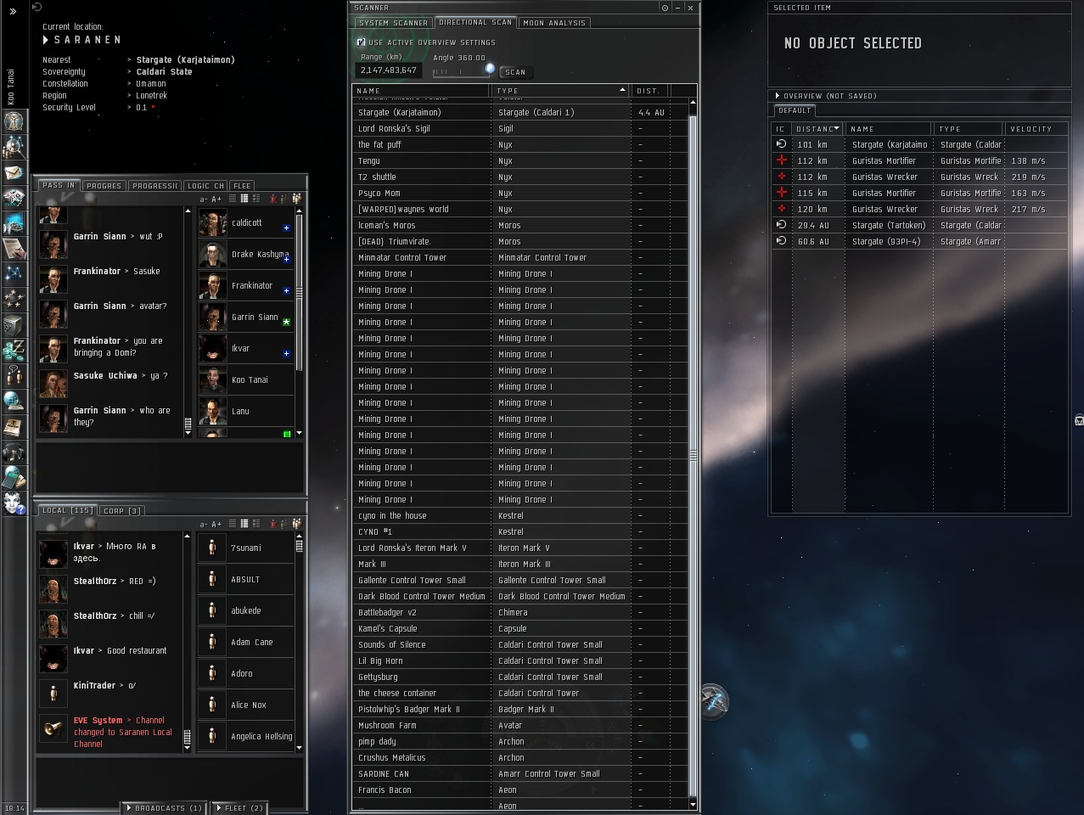Increase font size (A+) in PASS IN chat
The image size is (1084, 815).
click(x=216, y=199)
